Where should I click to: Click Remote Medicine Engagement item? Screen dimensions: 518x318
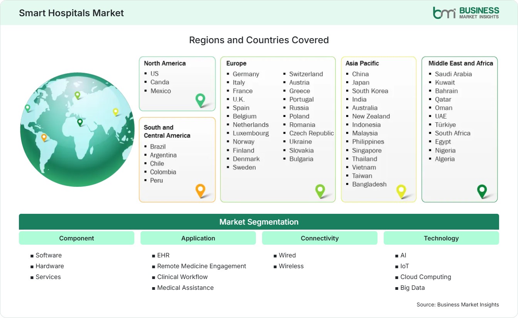(x=201, y=266)
